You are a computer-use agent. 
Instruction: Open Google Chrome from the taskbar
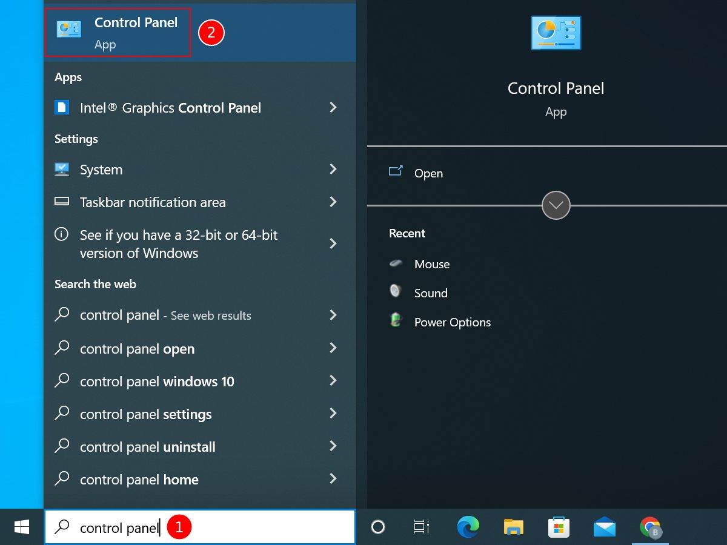650,527
